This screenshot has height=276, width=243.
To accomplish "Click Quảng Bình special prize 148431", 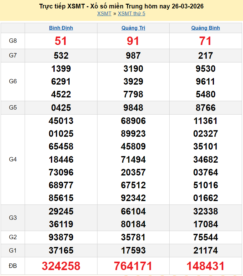I will click(x=206, y=266).
